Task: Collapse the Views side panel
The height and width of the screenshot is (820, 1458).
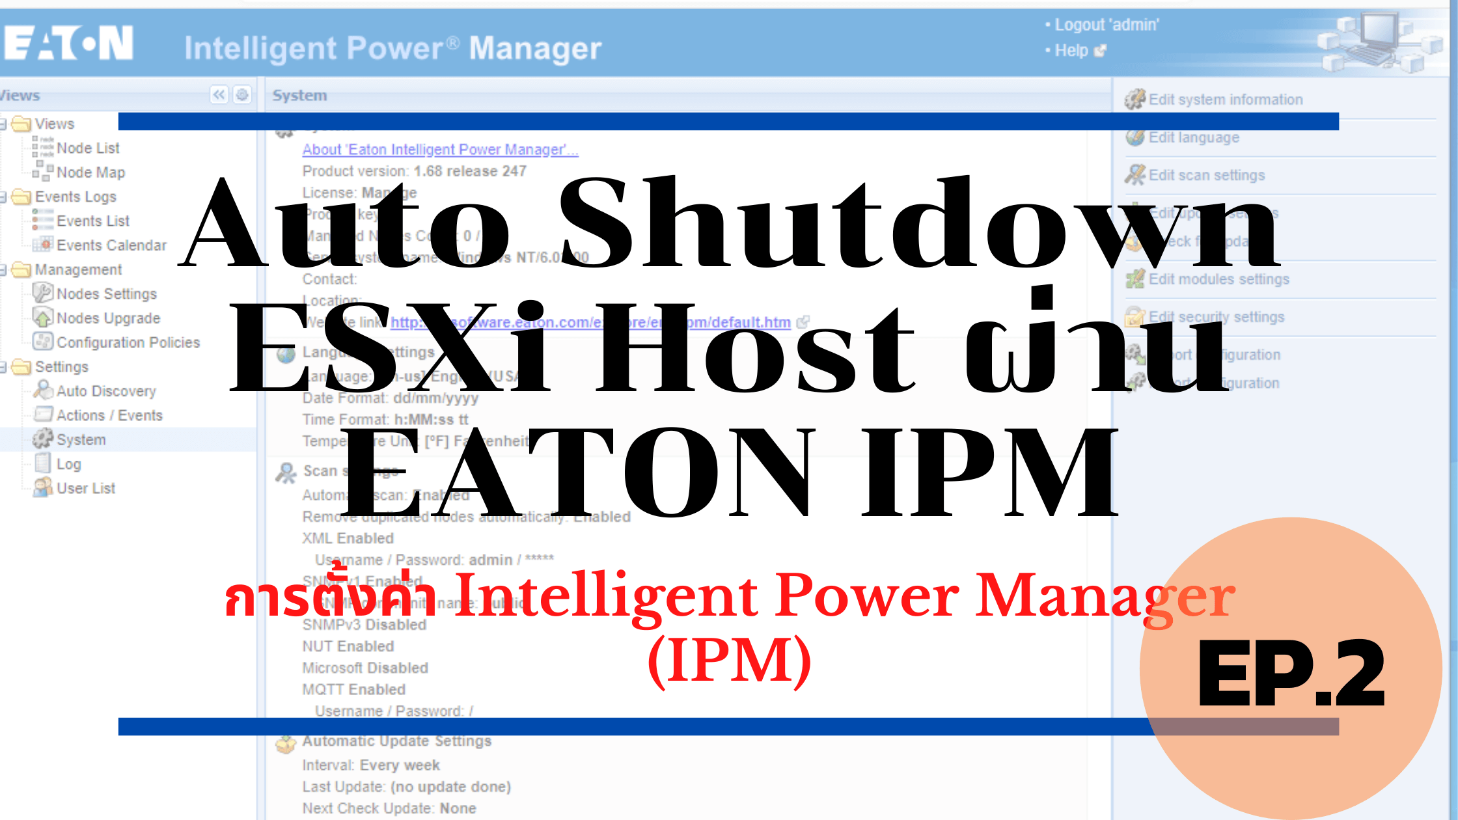Action: coord(219,95)
